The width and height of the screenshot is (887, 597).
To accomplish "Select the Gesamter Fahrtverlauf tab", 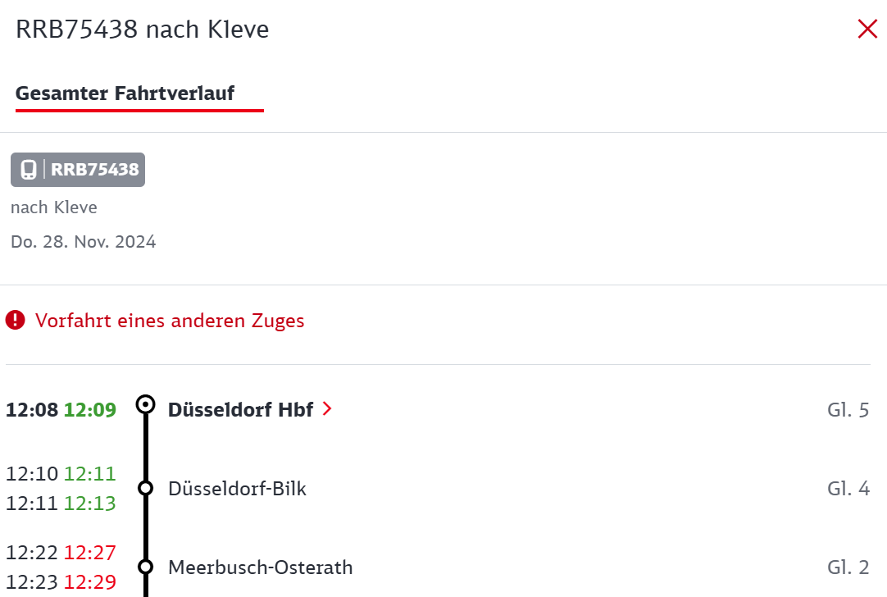I will tap(125, 93).
